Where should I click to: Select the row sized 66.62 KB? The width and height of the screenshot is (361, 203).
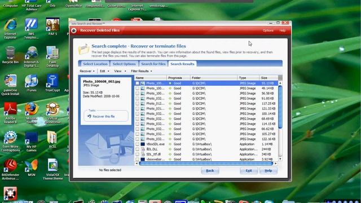(206, 129)
